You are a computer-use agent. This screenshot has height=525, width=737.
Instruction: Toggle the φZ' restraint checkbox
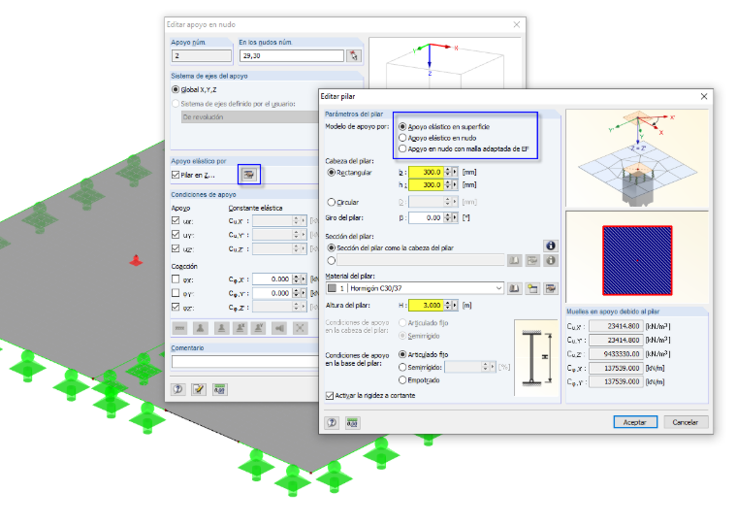click(x=176, y=307)
